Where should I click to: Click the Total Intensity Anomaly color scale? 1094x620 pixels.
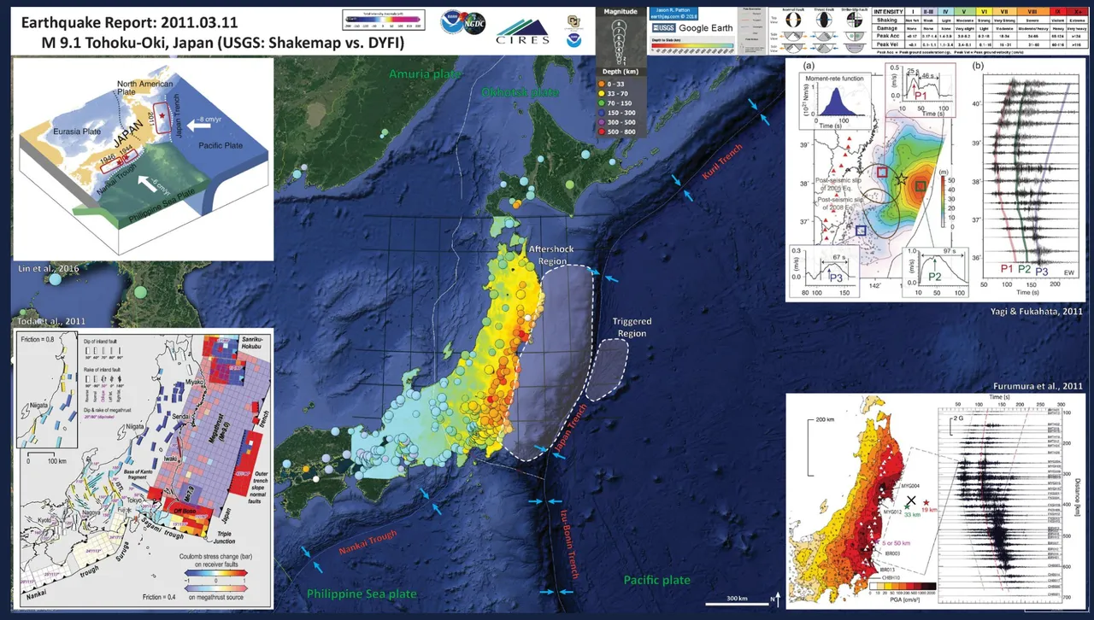pyautogui.click(x=384, y=20)
